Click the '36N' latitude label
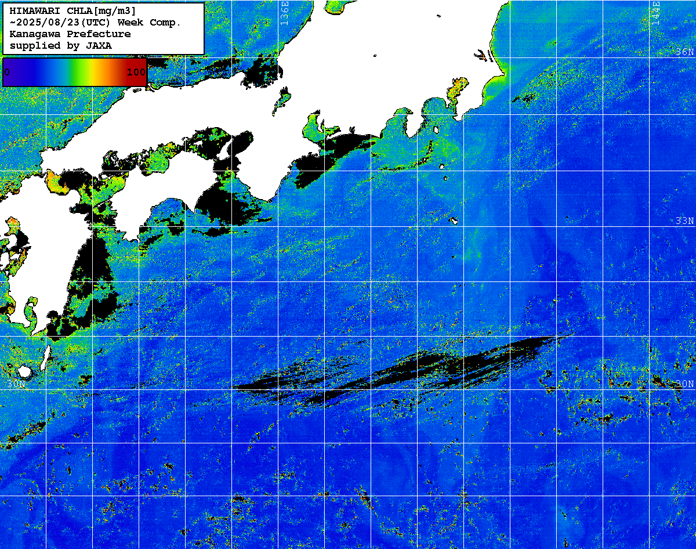The height and width of the screenshot is (549, 696). click(x=685, y=52)
